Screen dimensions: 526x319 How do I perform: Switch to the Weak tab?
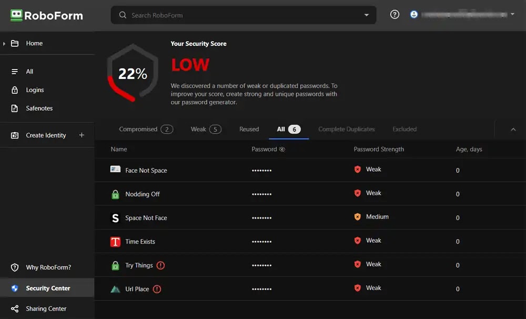(x=206, y=129)
